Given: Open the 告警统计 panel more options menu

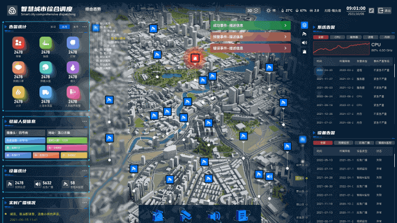Looking at the screenshot, I should pyautogui.click(x=84, y=26).
